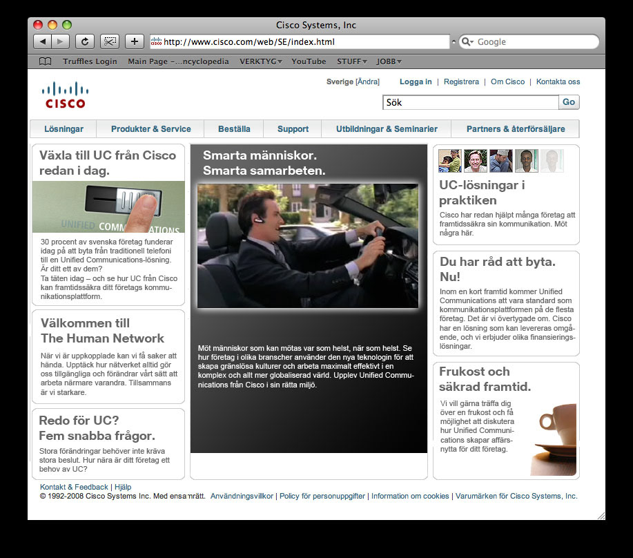Image resolution: width=633 pixels, height=558 pixels.
Task: Go back with the Safari back arrow
Action: pos(42,41)
